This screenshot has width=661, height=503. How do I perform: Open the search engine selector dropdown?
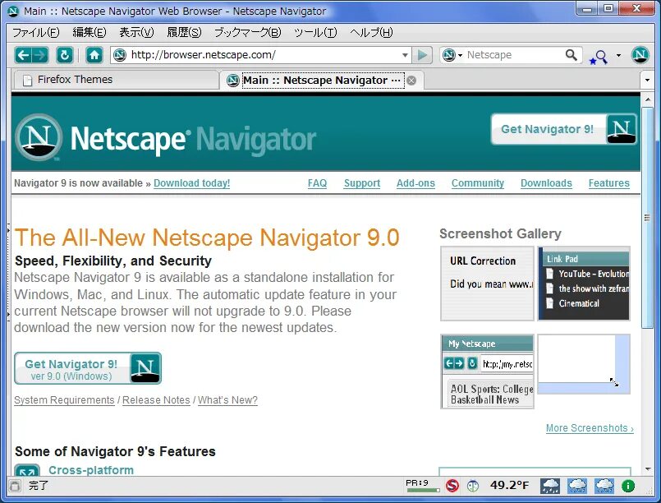[x=452, y=55]
